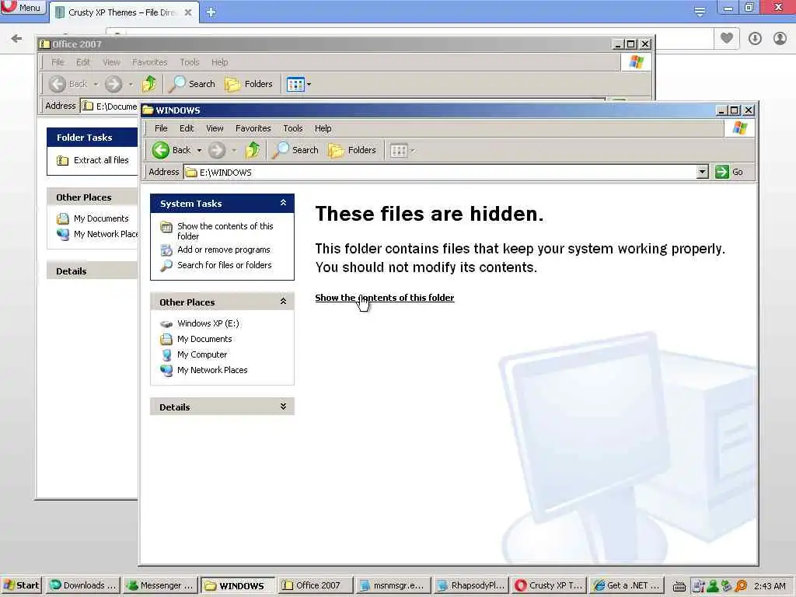
Task: Open the address bar dropdown in WINDOWS window
Action: pyautogui.click(x=702, y=172)
